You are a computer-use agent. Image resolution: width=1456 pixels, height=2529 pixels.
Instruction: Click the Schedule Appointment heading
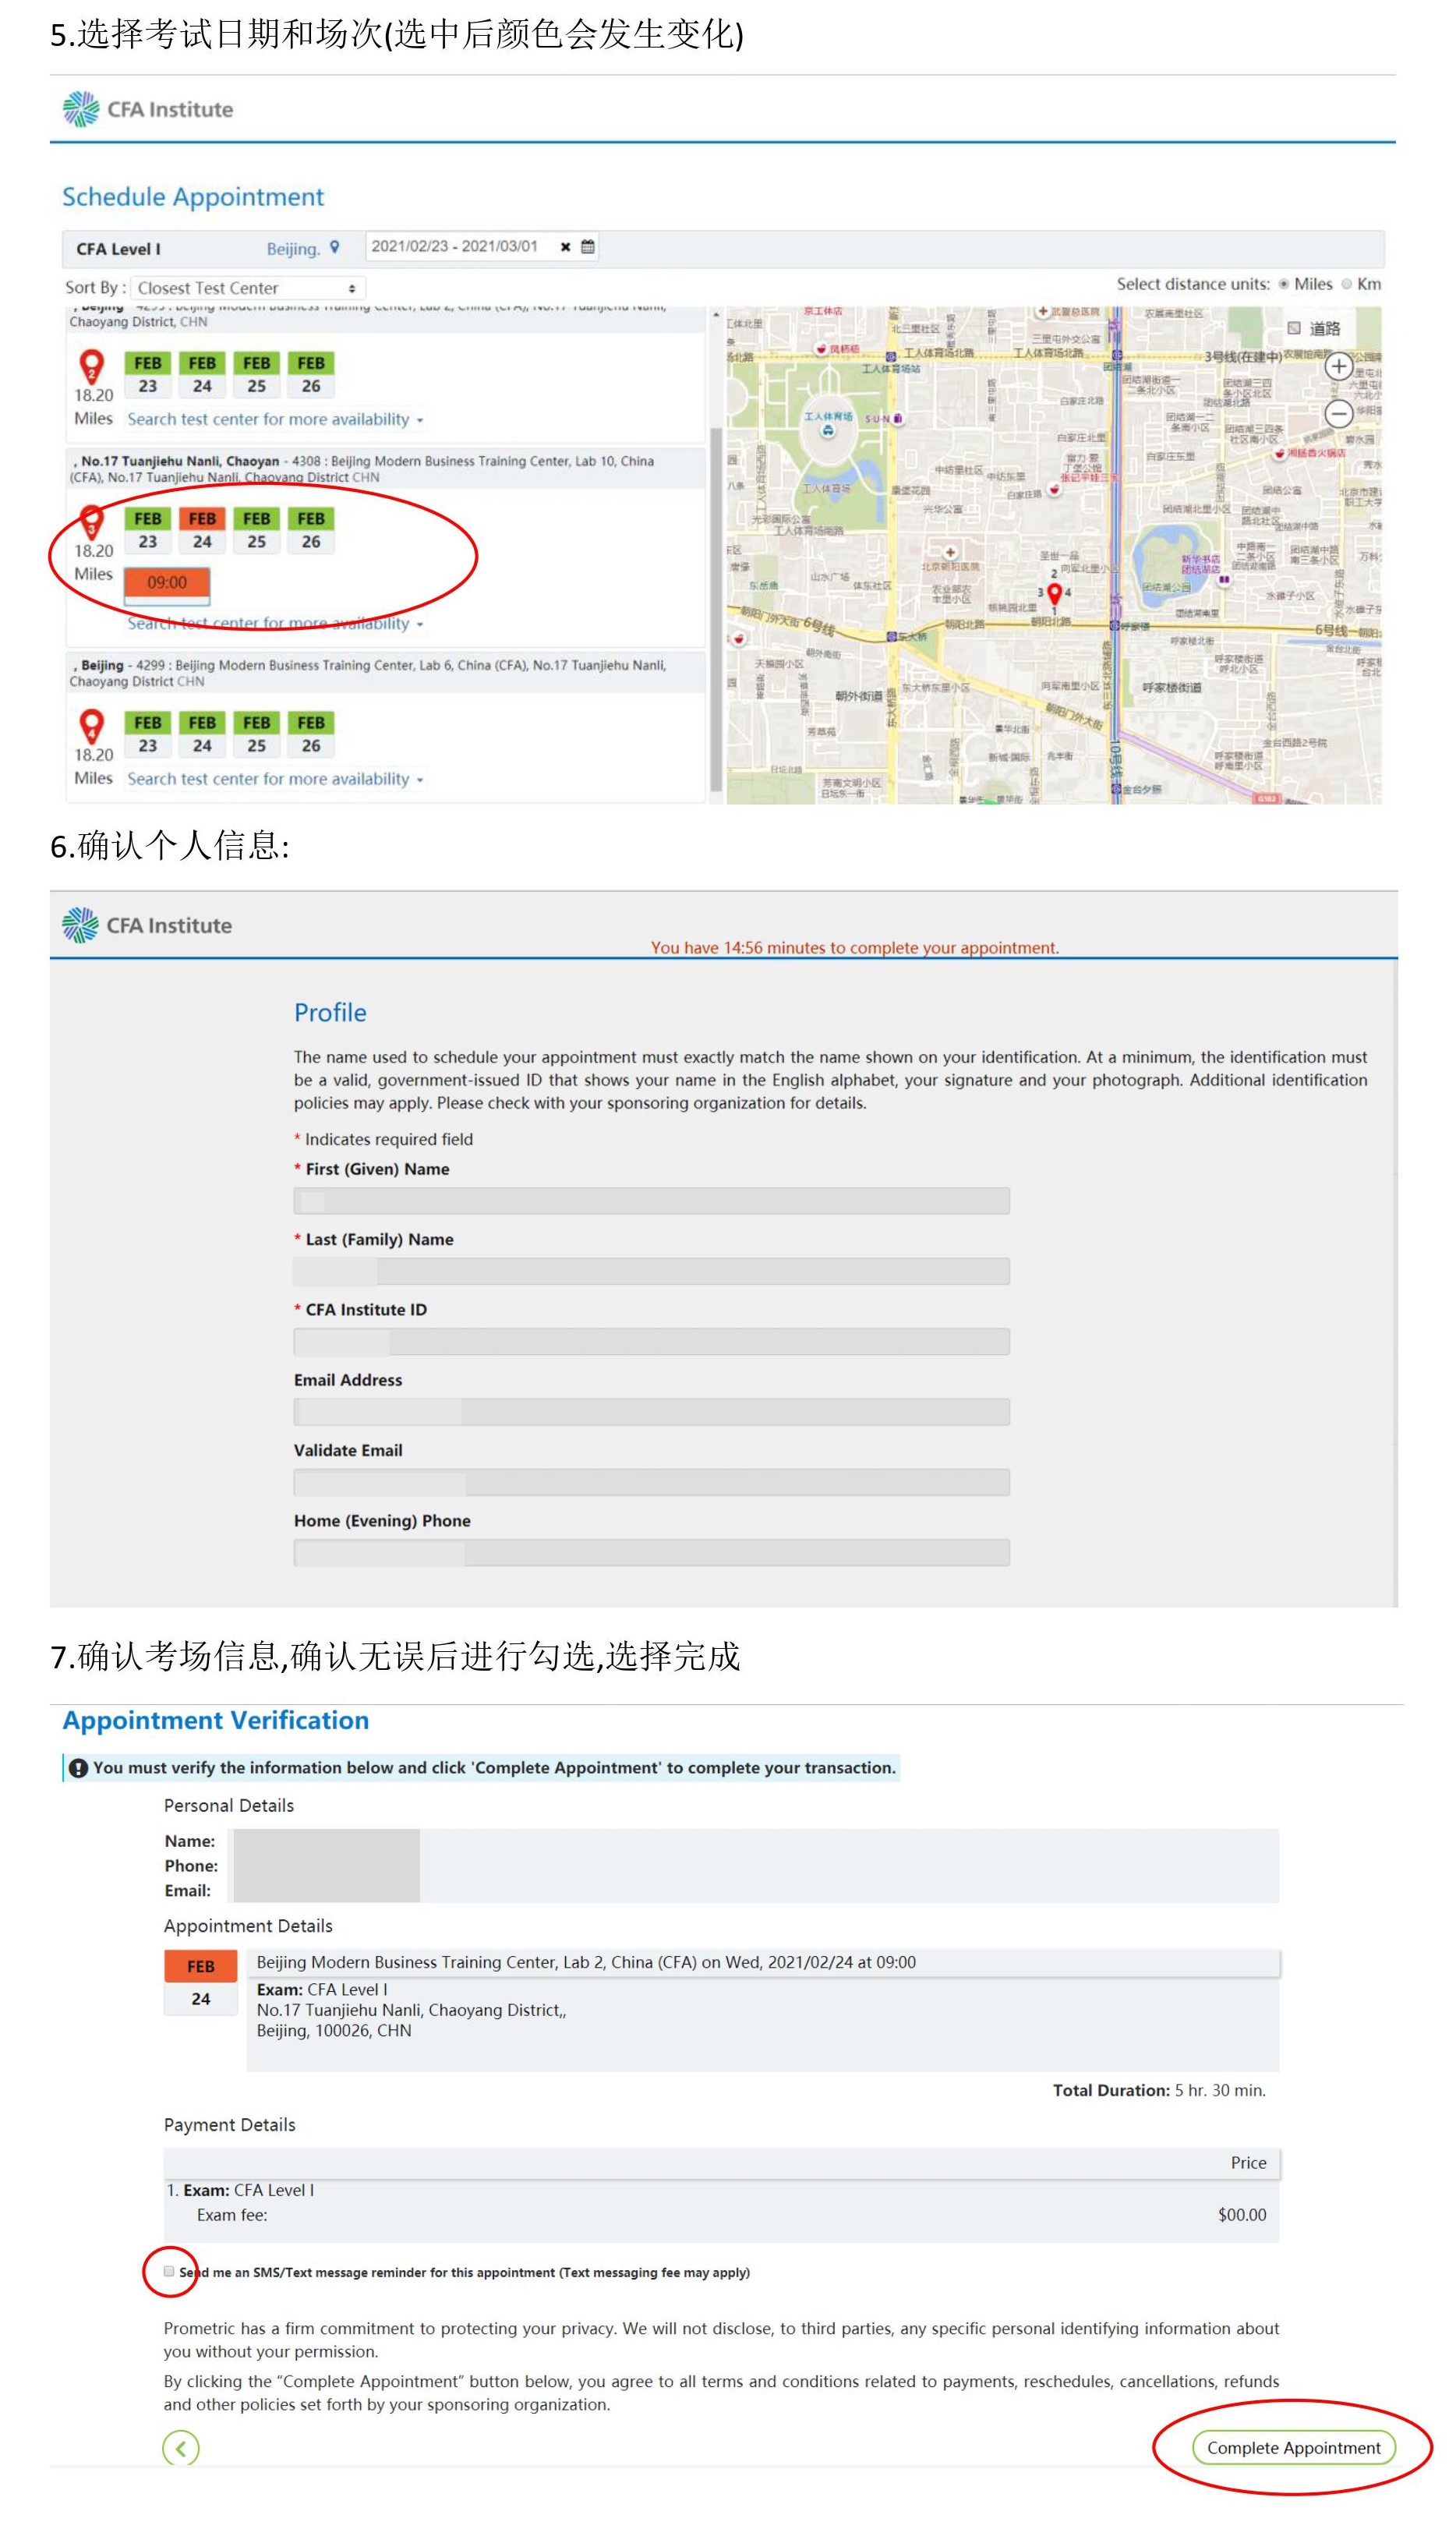[193, 196]
